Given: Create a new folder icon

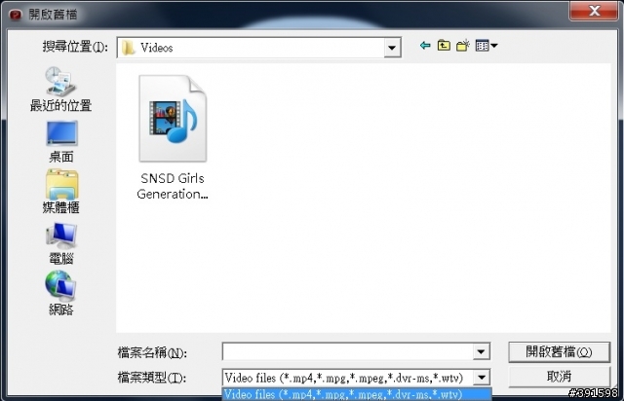Looking at the screenshot, I should pos(463,46).
